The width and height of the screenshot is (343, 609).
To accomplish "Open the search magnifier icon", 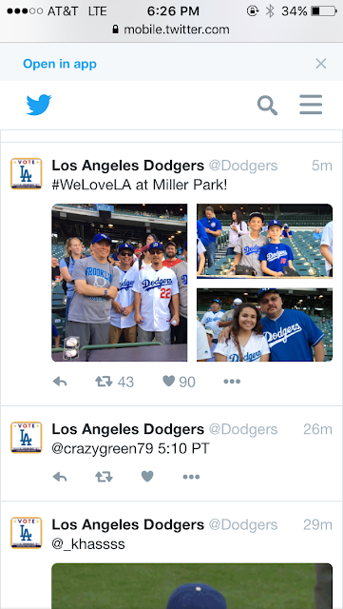I will coord(267,106).
